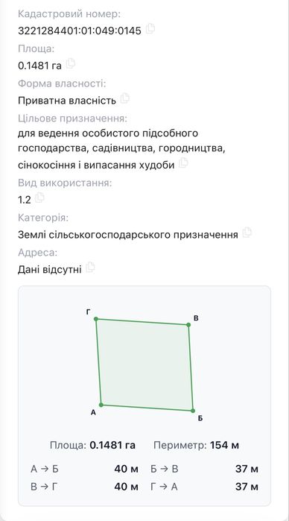Click the Землі сільськогосподарського призначення text

pyautogui.click(x=128, y=235)
